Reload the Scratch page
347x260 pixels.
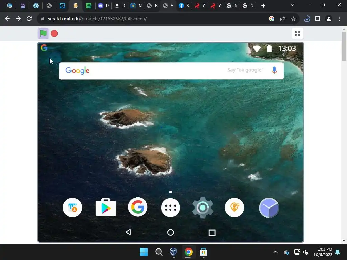(x=29, y=19)
